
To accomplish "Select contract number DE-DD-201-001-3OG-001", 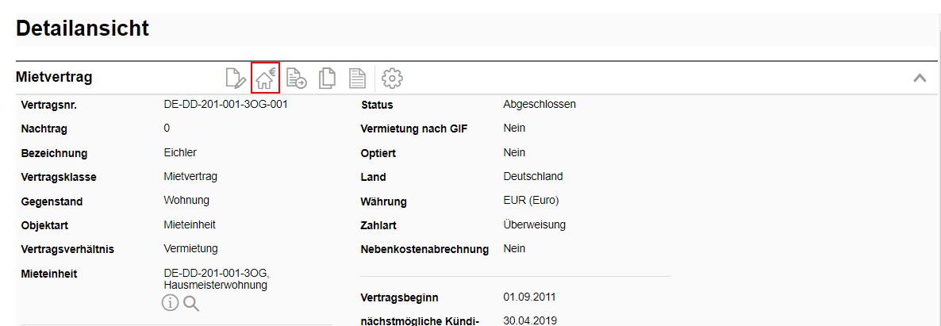I will [x=225, y=104].
